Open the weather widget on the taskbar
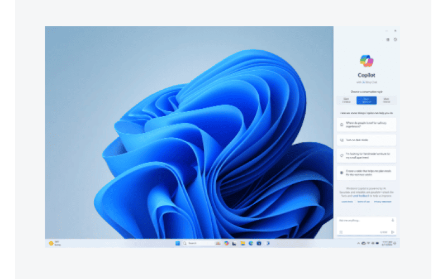Viewport: 447px width, 279px height. (54, 243)
